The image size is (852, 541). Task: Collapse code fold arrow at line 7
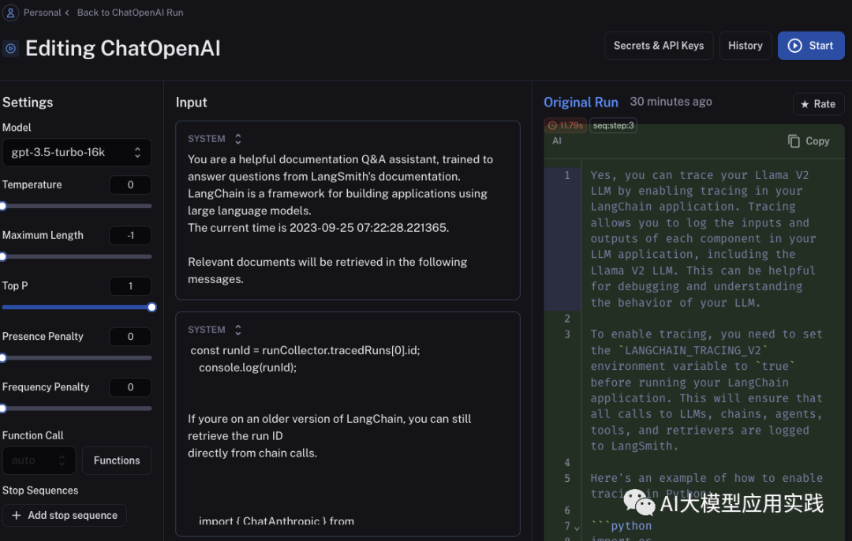[x=577, y=528]
